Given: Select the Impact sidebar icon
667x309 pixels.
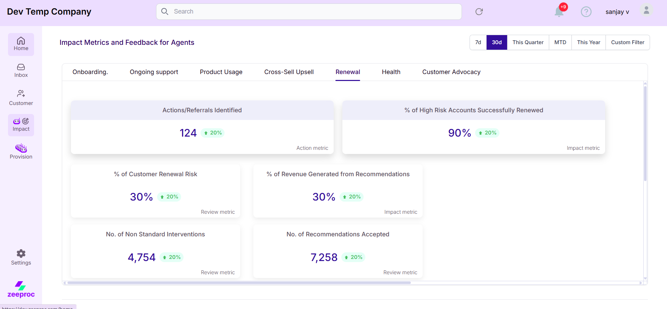Looking at the screenshot, I should 21,125.
